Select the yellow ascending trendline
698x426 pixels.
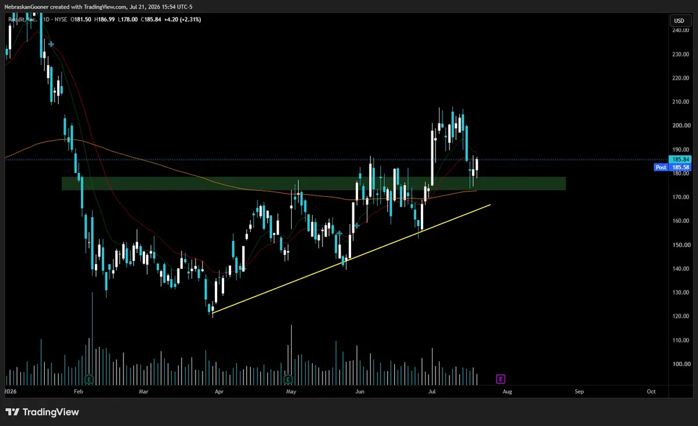(352, 259)
